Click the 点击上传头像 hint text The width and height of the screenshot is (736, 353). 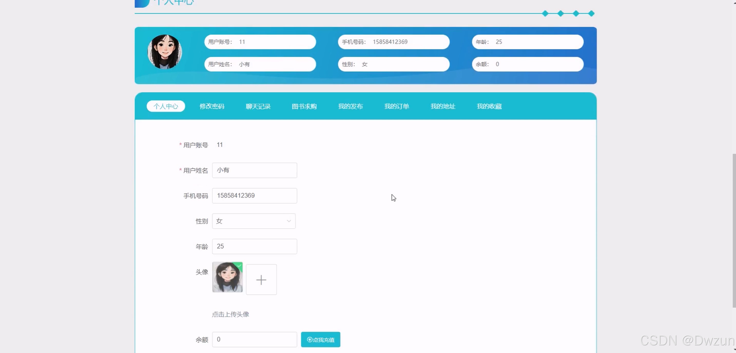230,315
